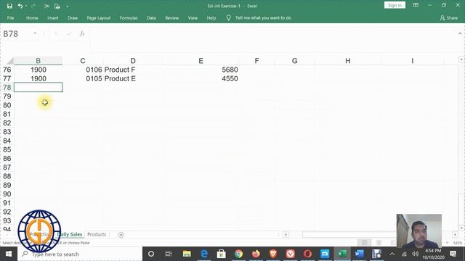
Task: Open the undo history dropdown arrow
Action: point(26,6)
